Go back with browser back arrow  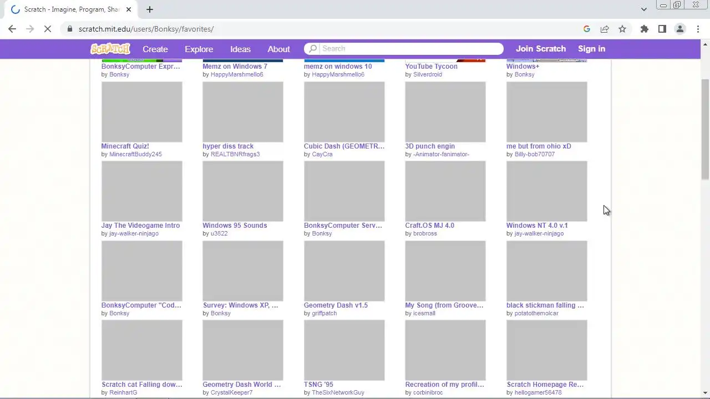12,29
